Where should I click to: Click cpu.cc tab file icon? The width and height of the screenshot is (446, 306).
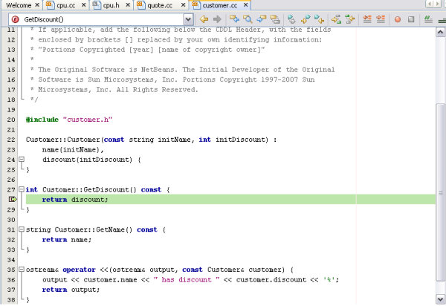coord(50,5)
